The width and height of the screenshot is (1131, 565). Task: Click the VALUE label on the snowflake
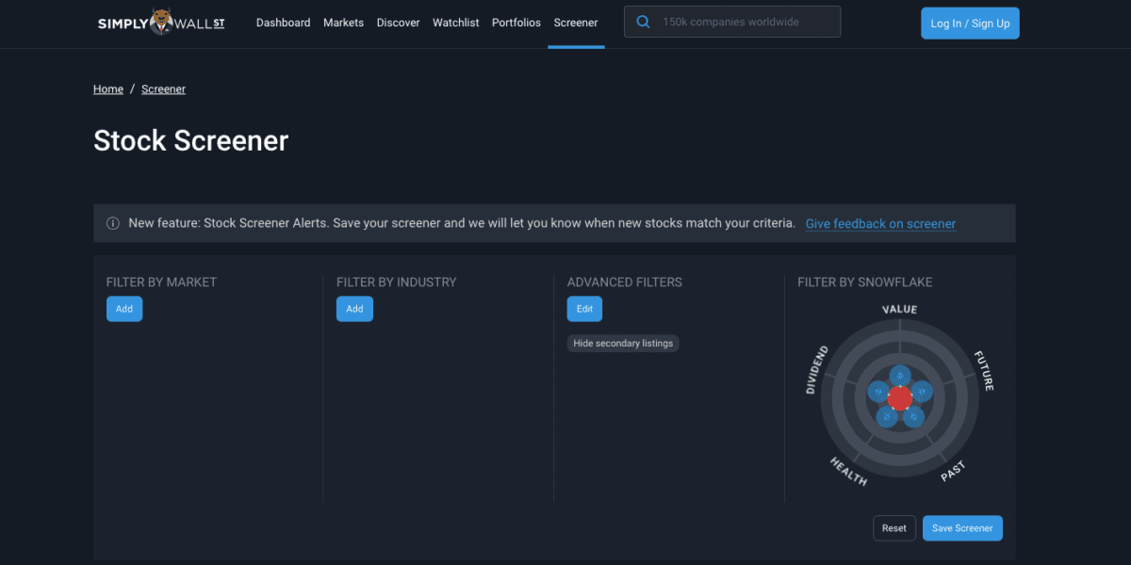click(x=899, y=309)
